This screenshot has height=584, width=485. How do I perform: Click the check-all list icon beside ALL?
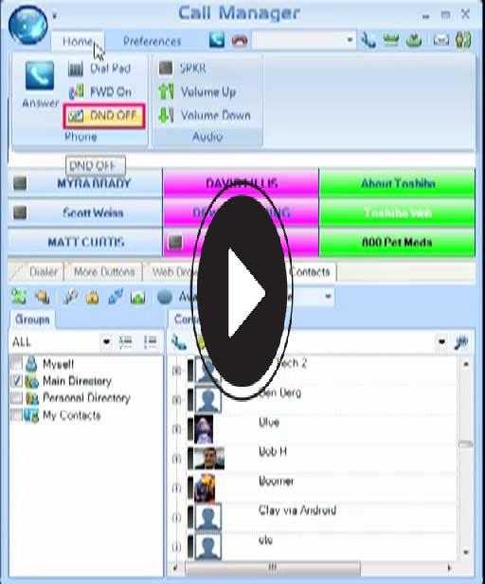coord(125,341)
